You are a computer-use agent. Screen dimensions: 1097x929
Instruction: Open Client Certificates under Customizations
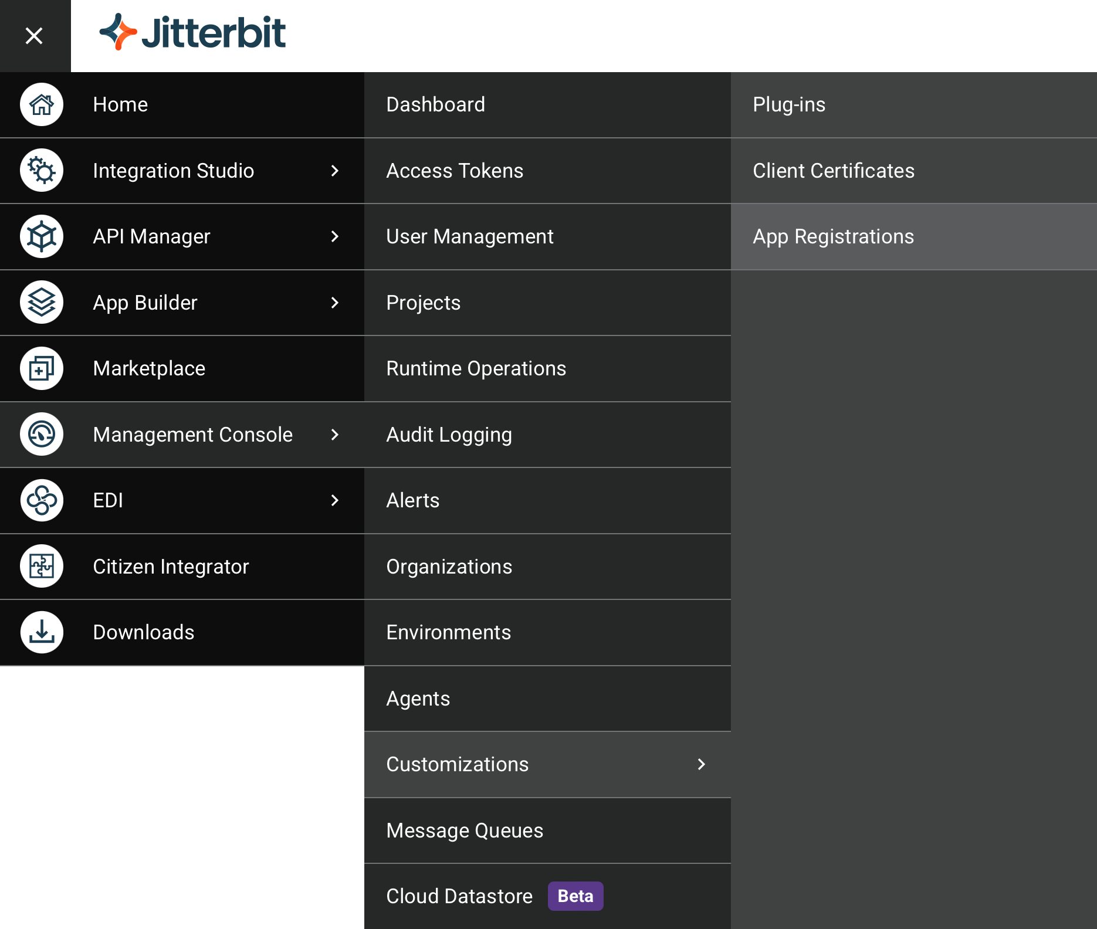click(914, 171)
